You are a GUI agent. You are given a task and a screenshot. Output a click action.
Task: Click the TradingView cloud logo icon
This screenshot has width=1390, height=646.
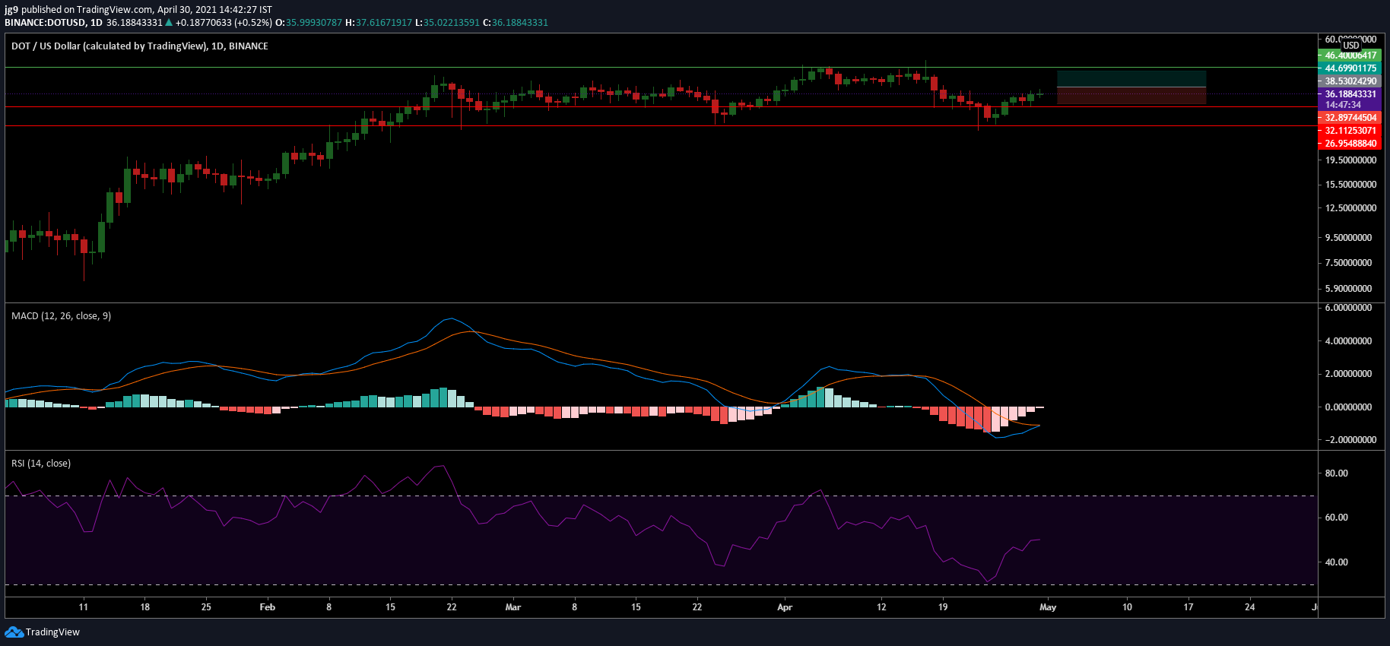point(14,632)
